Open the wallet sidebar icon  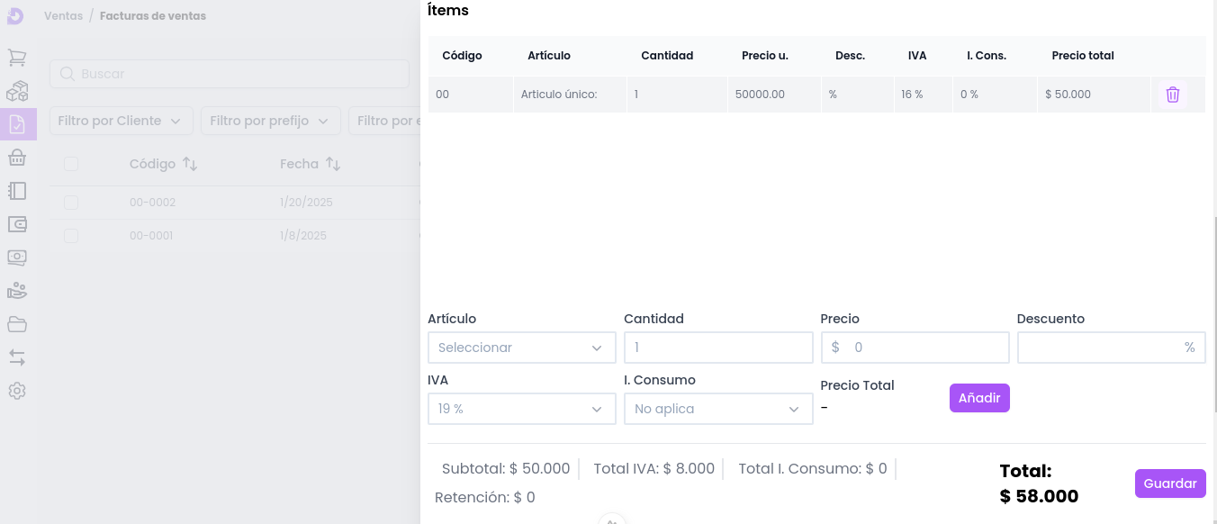[17, 224]
